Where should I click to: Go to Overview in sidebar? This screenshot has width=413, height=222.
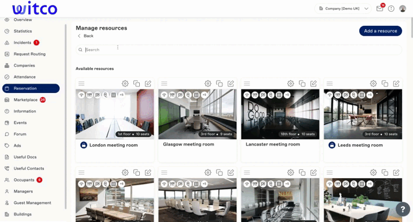23,20
